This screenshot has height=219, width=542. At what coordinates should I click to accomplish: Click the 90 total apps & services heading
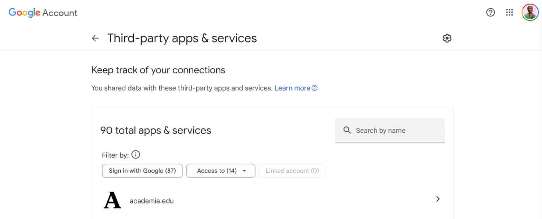(x=156, y=130)
